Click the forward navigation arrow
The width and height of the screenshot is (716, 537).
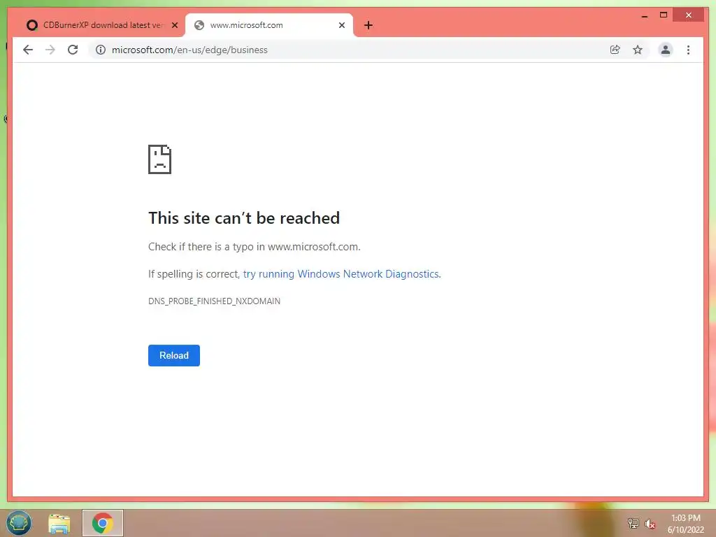pos(50,50)
